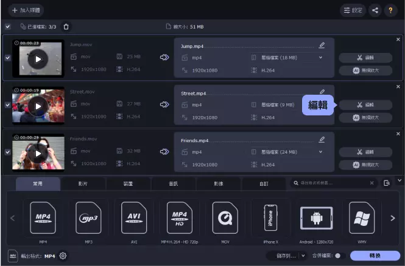Remove Street.mov from the list

click(398, 87)
